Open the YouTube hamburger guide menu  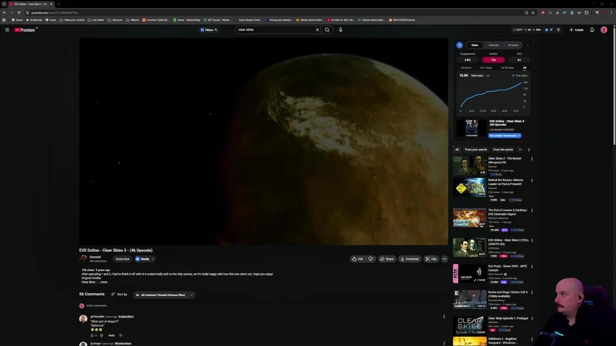coord(7,30)
